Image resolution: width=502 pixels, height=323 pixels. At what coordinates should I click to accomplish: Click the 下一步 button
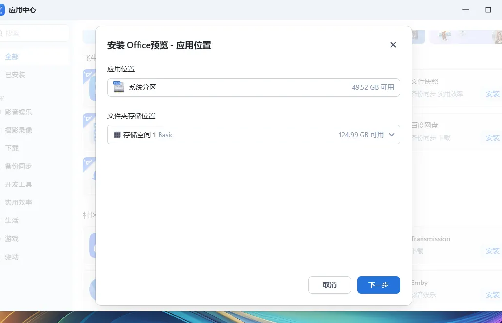pyautogui.click(x=379, y=285)
